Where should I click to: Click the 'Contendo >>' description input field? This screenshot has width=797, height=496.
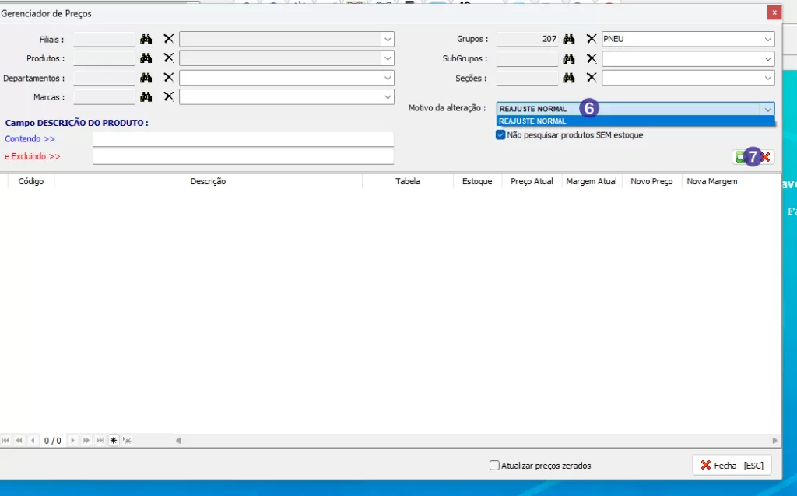[x=243, y=139]
